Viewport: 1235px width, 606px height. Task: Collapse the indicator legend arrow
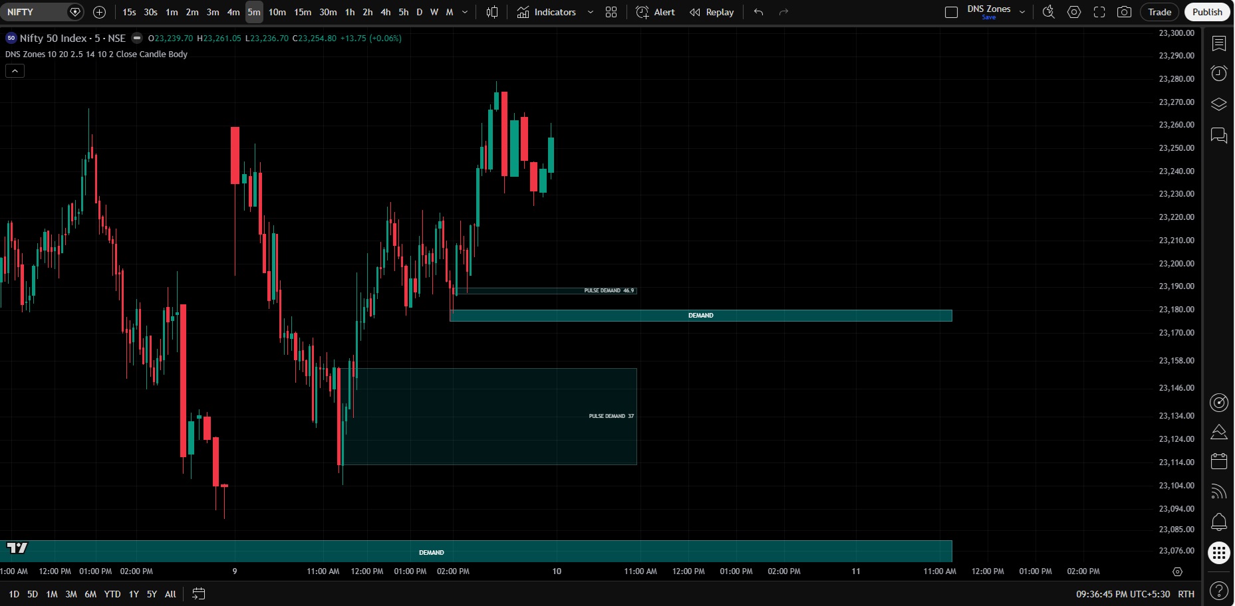pyautogui.click(x=15, y=70)
